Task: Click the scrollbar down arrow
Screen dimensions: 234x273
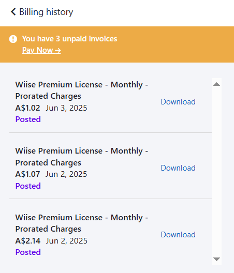Action: [216, 259]
